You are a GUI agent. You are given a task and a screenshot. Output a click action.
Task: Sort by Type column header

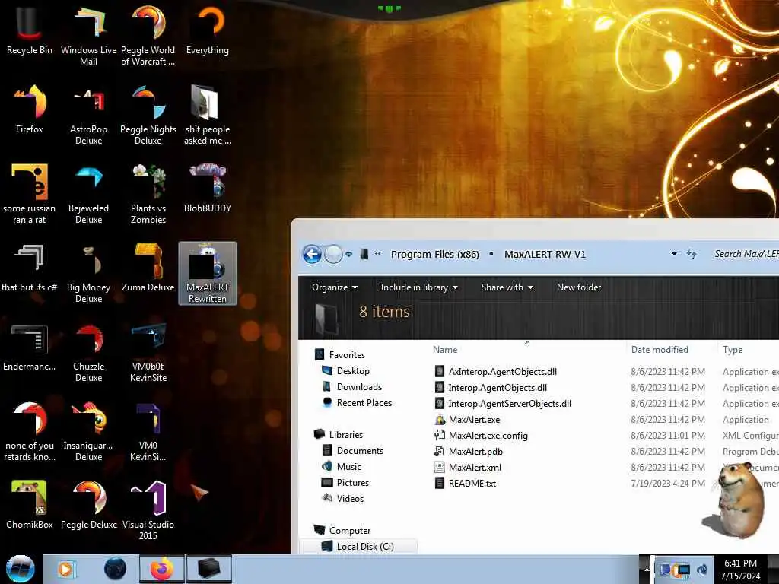click(733, 350)
